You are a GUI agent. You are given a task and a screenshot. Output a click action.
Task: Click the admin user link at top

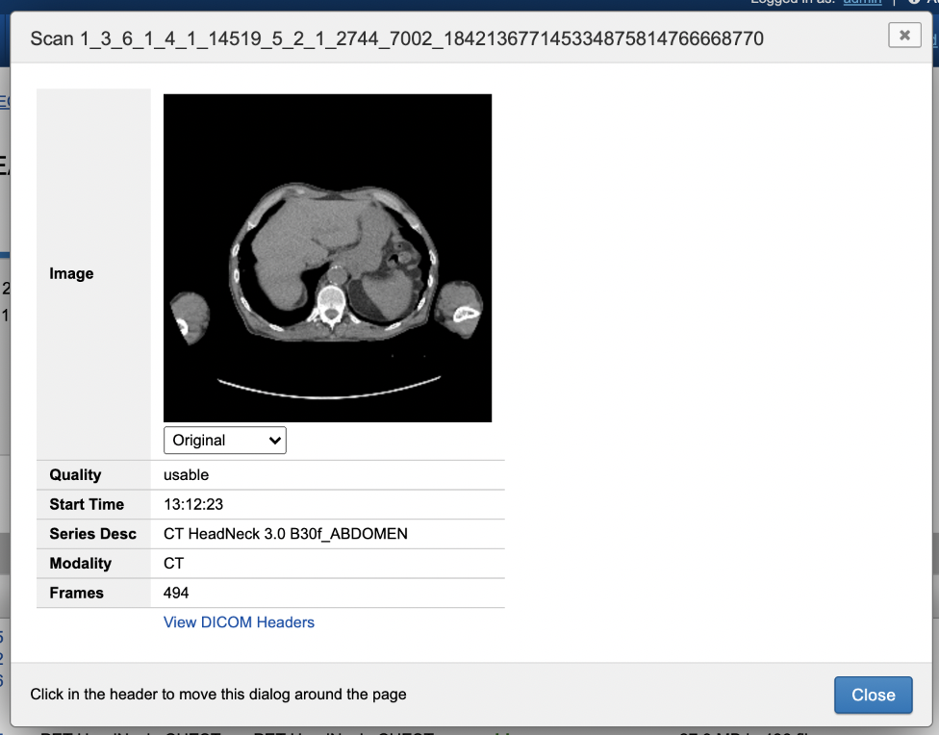point(862,2)
